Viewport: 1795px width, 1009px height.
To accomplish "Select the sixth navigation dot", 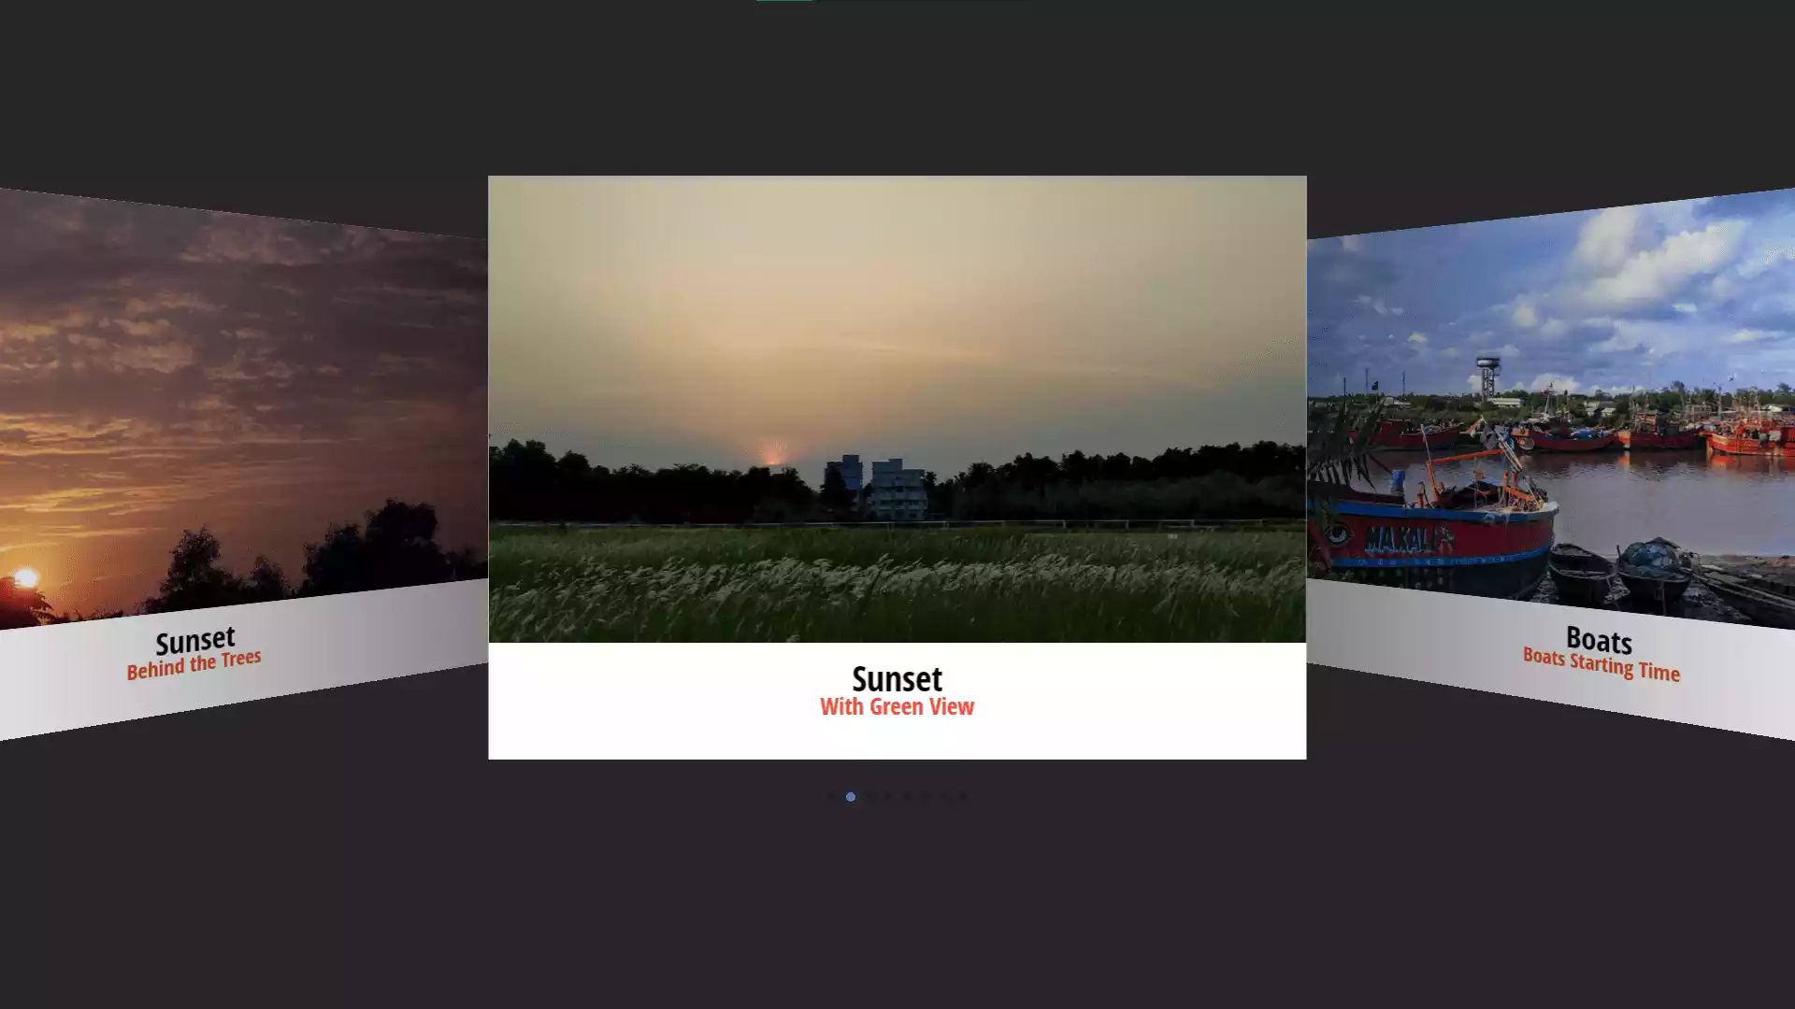I will (x=926, y=797).
